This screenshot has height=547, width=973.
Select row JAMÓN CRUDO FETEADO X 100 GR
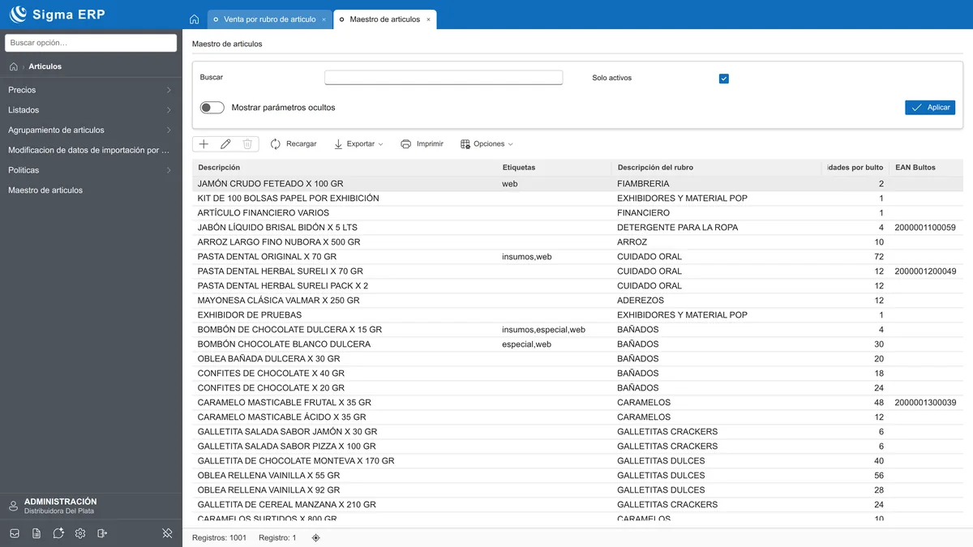[x=577, y=184]
